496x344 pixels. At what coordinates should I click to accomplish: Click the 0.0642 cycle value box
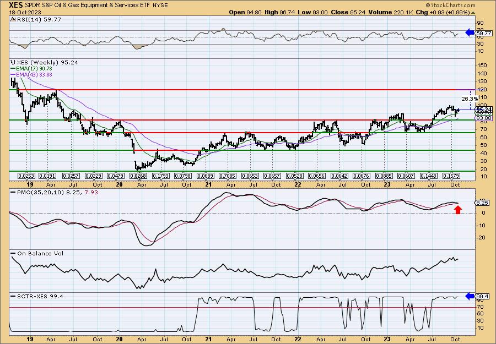339,176
